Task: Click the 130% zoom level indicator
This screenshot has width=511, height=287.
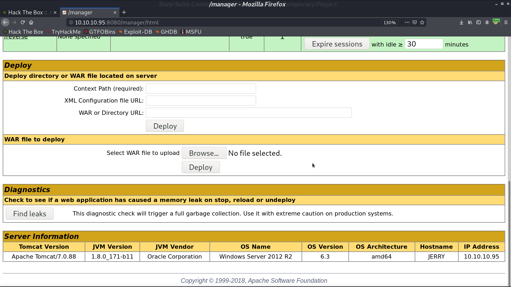Action: (390, 23)
